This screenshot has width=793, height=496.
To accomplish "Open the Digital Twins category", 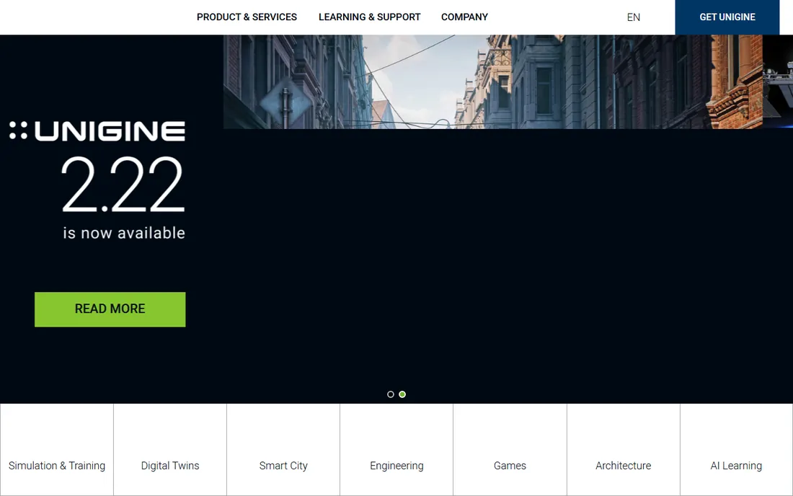I will [170, 449].
